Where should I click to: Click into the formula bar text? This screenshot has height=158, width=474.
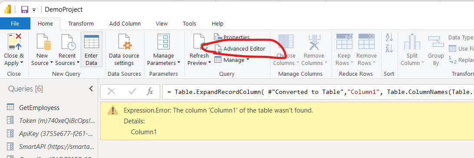tap(318, 92)
